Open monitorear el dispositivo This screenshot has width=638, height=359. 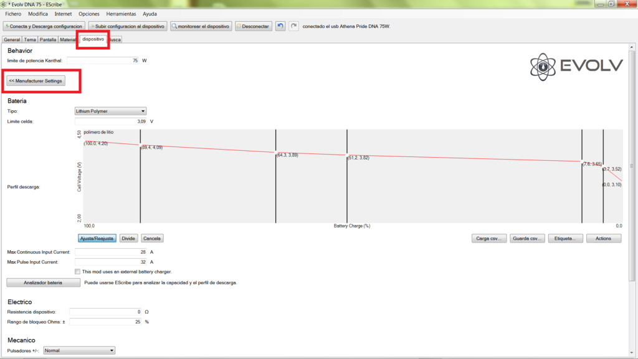pyautogui.click(x=201, y=26)
